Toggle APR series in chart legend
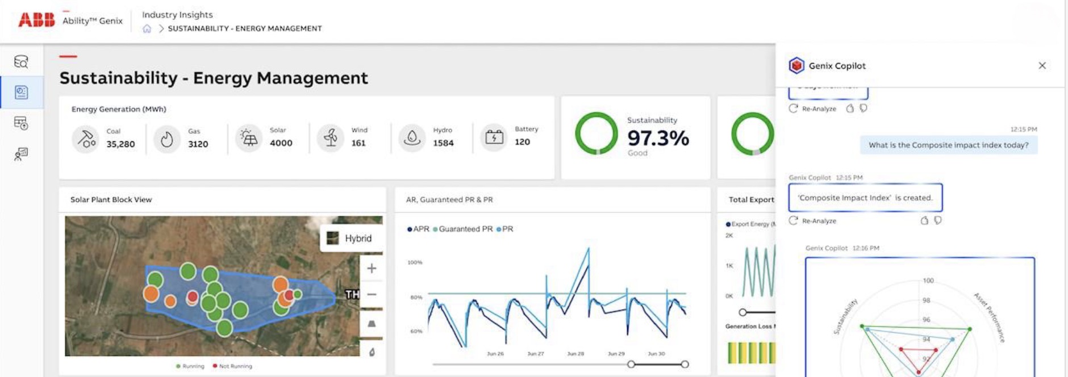The image size is (1068, 377). pyautogui.click(x=418, y=229)
